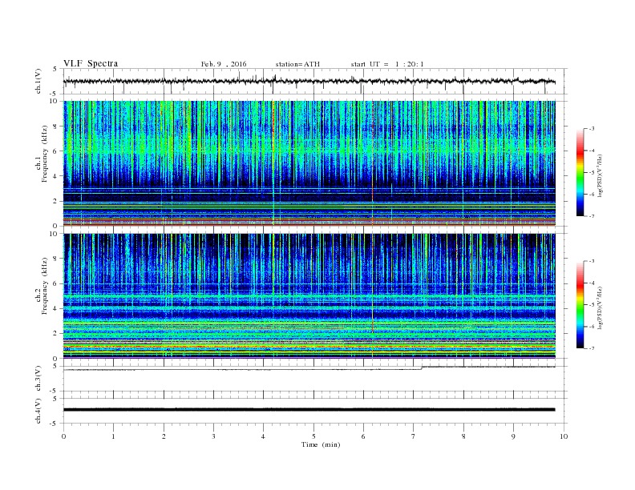The width and height of the screenshot is (635, 490).
Task: Click the date text "Feb. 9 , 2016"
Action: point(224,64)
